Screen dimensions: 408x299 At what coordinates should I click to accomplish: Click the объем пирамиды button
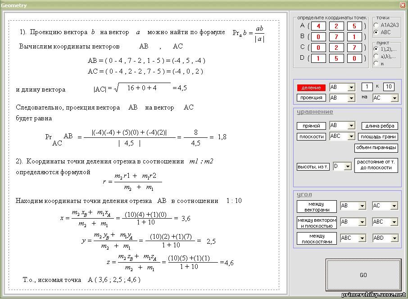376,148
